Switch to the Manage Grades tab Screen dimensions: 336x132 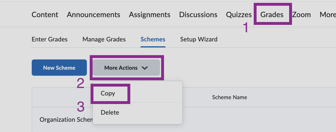tap(104, 39)
